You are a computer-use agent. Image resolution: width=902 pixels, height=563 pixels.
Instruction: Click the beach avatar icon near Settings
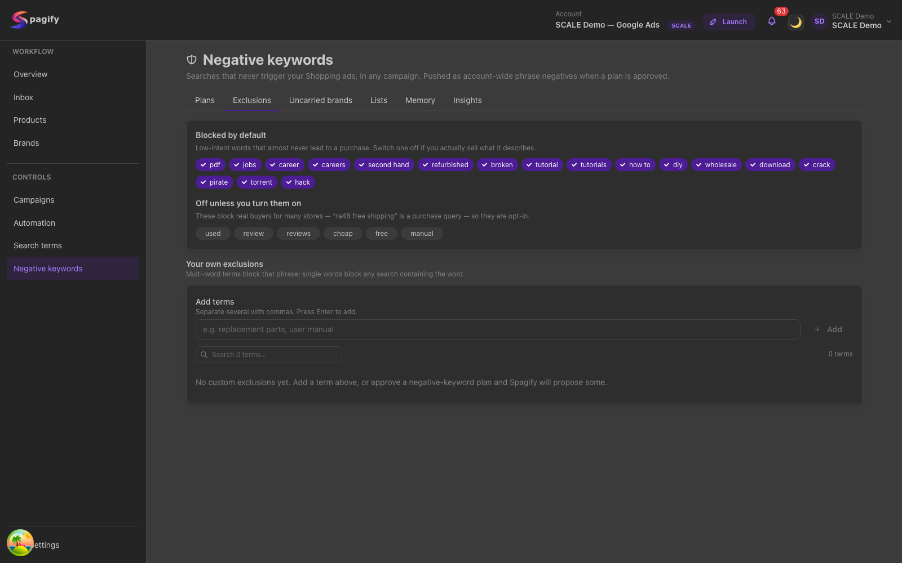pos(20,543)
